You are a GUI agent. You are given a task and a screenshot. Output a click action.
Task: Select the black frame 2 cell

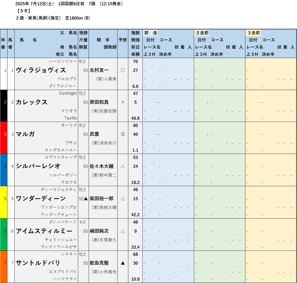[4, 106]
